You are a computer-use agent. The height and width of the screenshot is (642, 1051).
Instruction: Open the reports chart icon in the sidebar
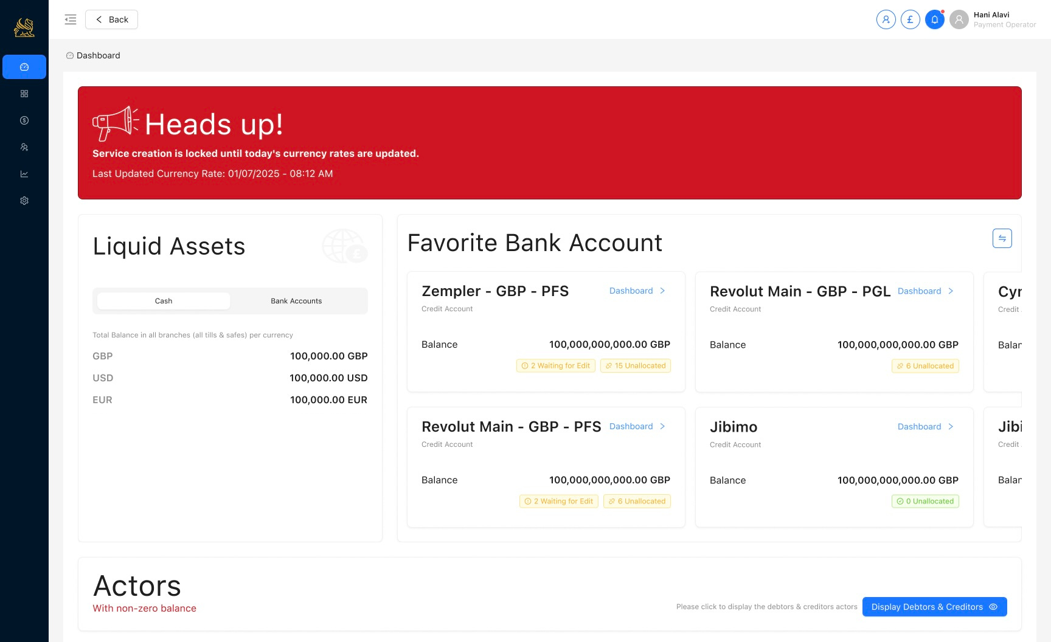coord(24,173)
